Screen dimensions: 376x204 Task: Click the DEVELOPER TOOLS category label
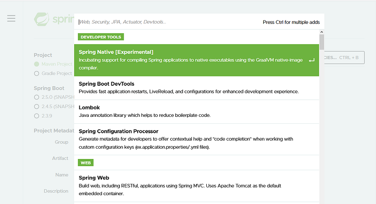pyautogui.click(x=101, y=37)
